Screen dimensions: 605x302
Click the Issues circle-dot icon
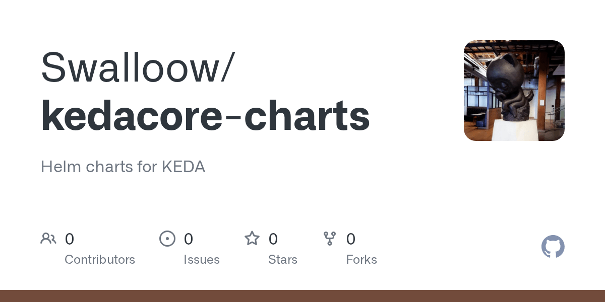pyautogui.click(x=167, y=239)
